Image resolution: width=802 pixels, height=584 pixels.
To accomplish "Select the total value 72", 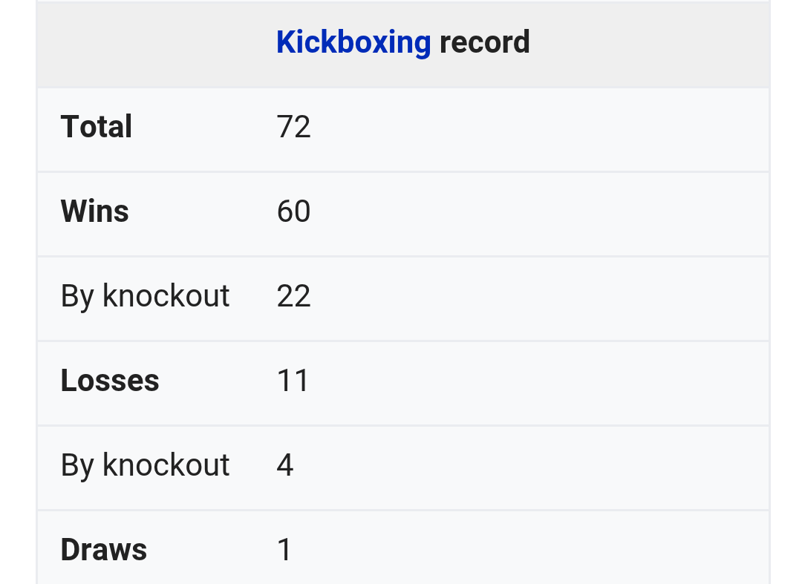I will click(293, 127).
